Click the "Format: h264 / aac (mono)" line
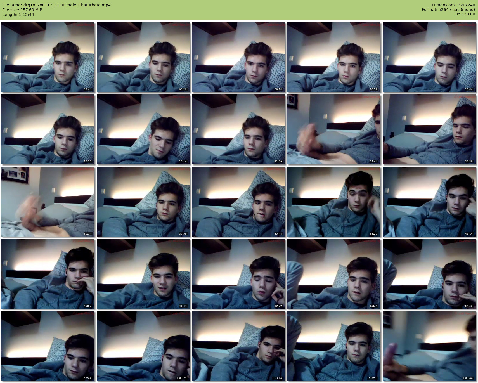The width and height of the screenshot is (478, 383). [448, 10]
